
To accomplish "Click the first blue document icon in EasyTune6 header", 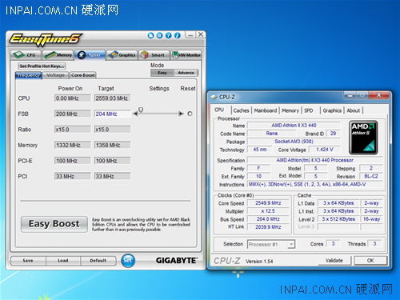I will coord(150,35).
